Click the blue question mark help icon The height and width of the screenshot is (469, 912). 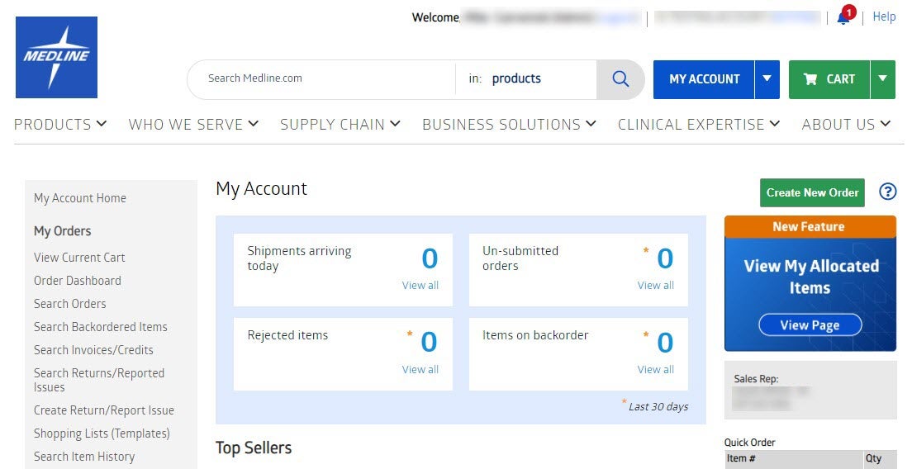(x=888, y=192)
